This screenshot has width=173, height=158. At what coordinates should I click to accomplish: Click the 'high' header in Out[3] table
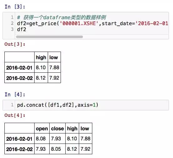[41, 57]
